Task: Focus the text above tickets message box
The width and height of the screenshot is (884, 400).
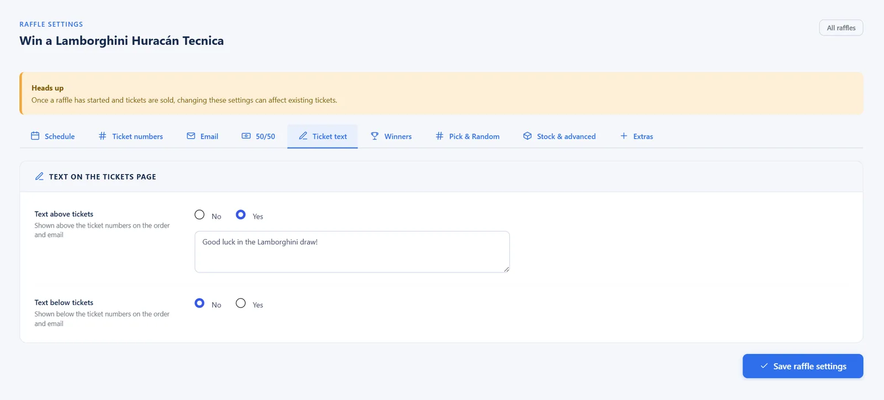Action: (x=352, y=252)
